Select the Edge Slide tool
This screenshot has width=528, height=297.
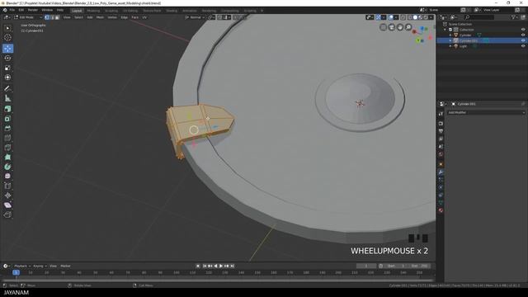coord(7,186)
